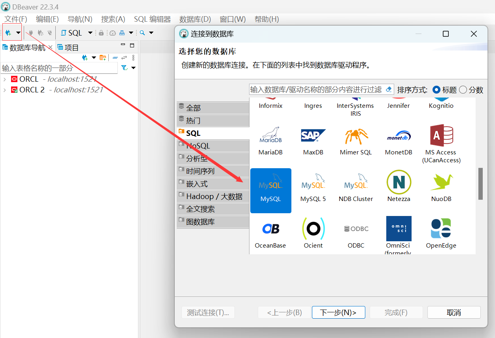The width and height of the screenshot is (495, 338).
Task: Select the SAP MaxDB driver
Action: click(x=313, y=140)
